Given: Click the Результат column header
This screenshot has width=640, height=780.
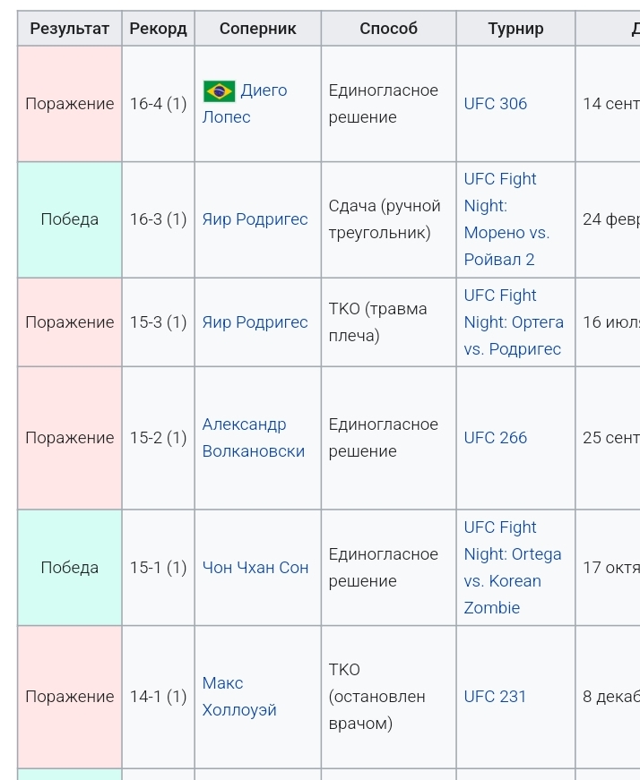Looking at the screenshot, I should (x=70, y=29).
